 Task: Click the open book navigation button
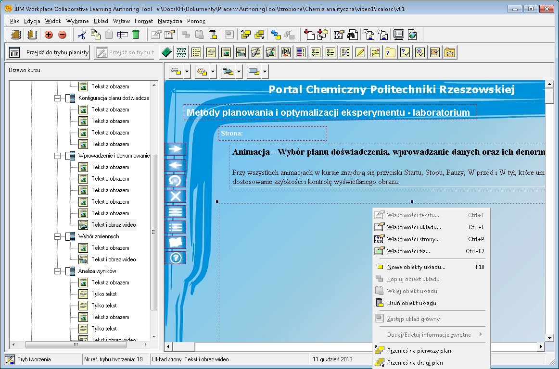pos(176,242)
